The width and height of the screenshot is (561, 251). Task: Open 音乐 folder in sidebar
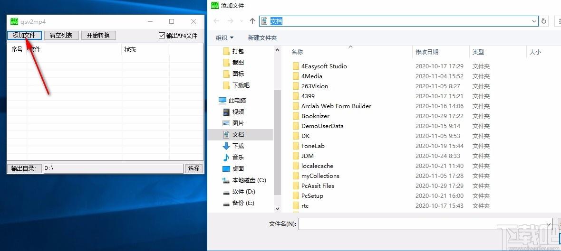pyautogui.click(x=233, y=157)
